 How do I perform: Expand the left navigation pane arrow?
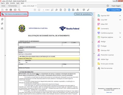click(x=5, y=55)
